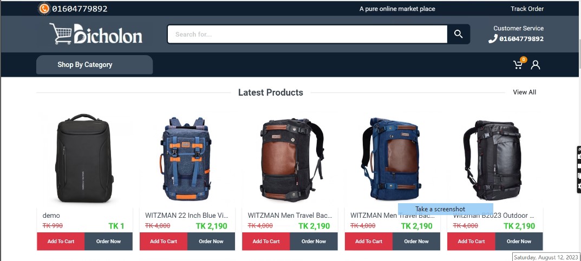Click the Bicholon cart logo

pyautogui.click(x=96, y=34)
